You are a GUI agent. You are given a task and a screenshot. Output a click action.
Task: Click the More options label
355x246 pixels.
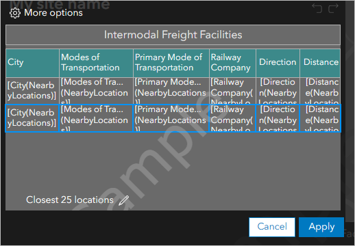53,13
